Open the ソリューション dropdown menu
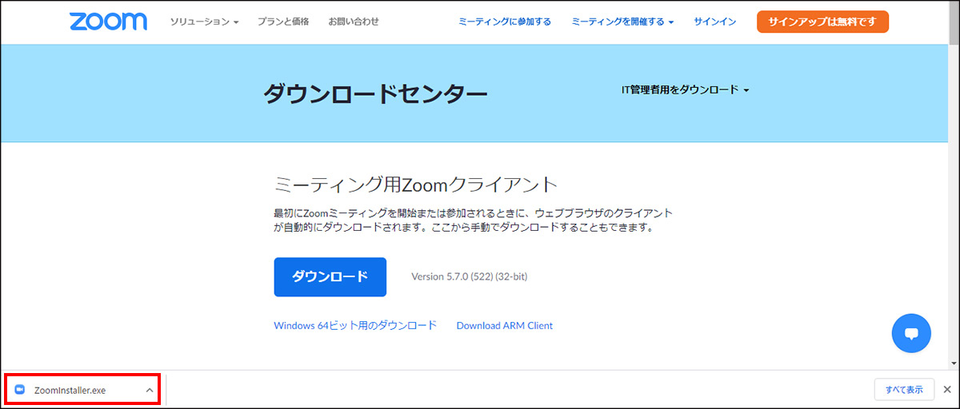 [x=204, y=22]
